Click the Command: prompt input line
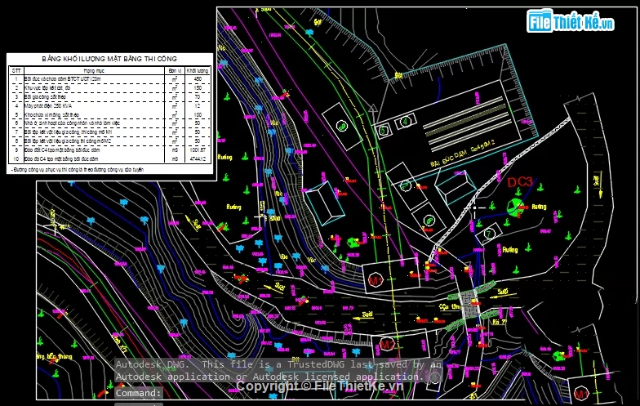This screenshot has height=406, width=640. pyautogui.click(x=139, y=393)
